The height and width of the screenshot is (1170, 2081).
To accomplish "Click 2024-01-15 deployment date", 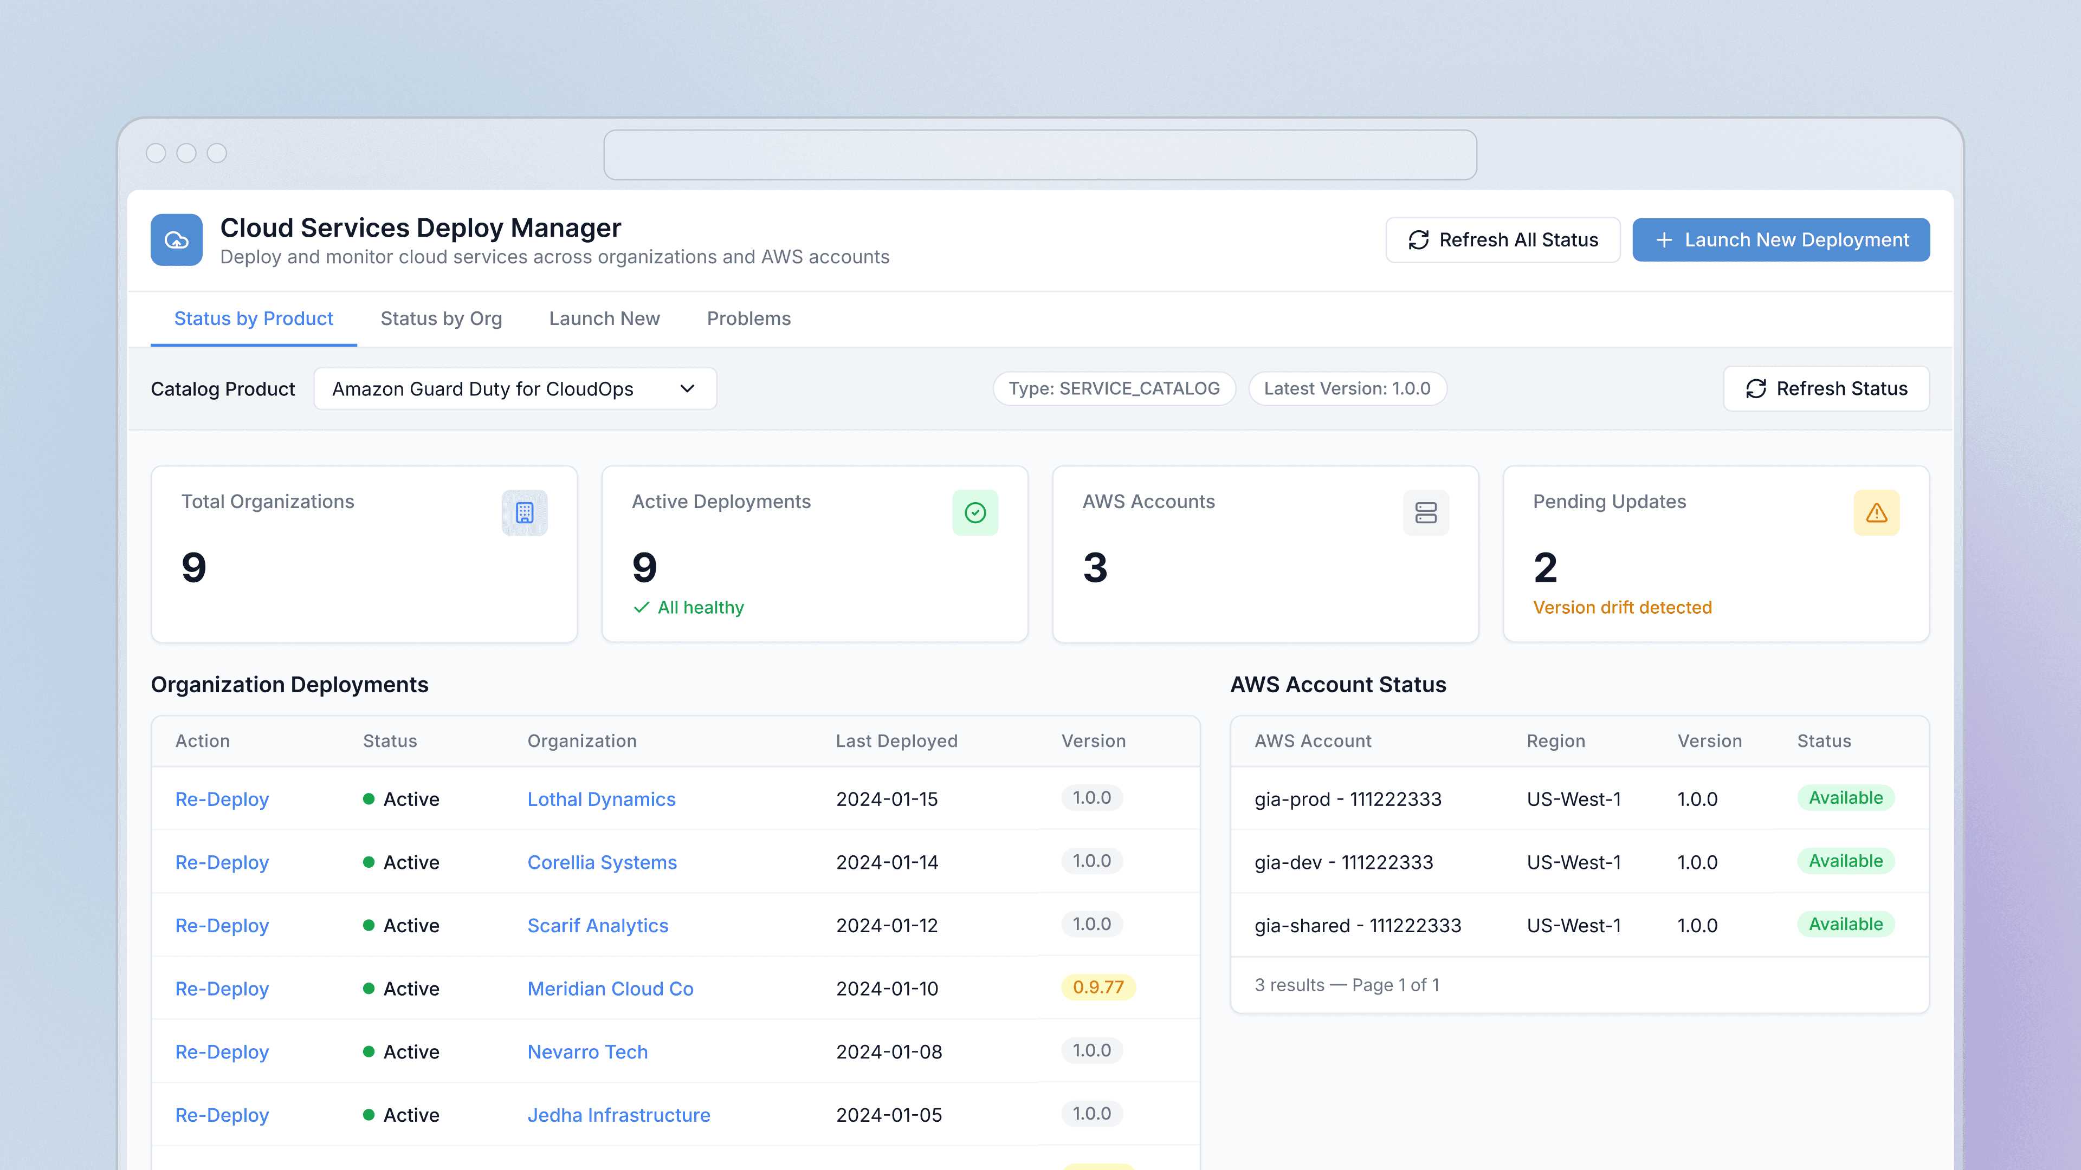I will [887, 798].
